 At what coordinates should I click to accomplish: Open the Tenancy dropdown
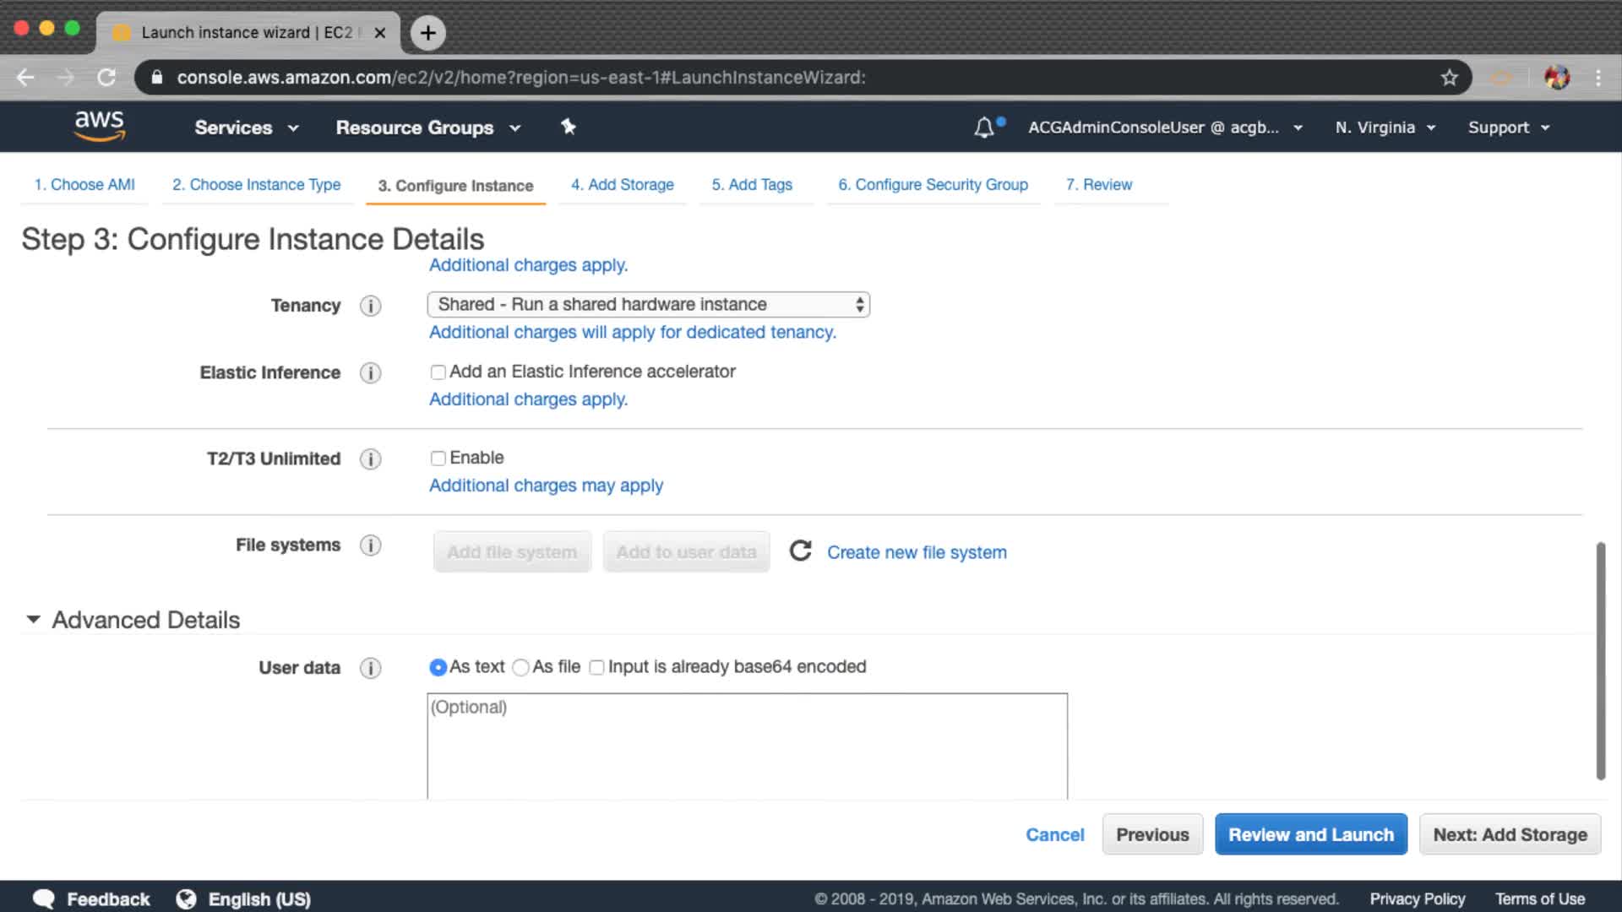pyautogui.click(x=648, y=305)
